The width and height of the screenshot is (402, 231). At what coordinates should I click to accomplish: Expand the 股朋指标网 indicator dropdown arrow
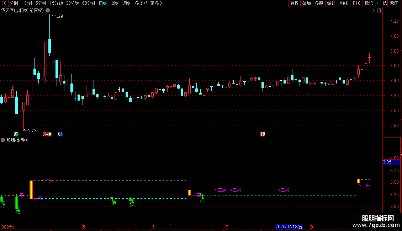3,140
